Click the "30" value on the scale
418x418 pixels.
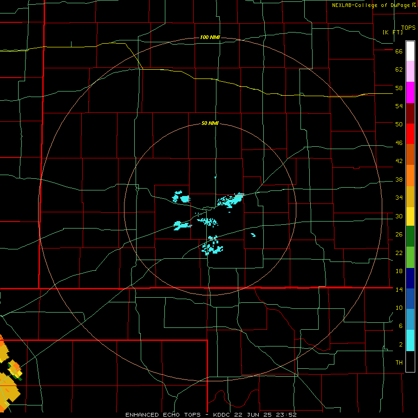[399, 216]
